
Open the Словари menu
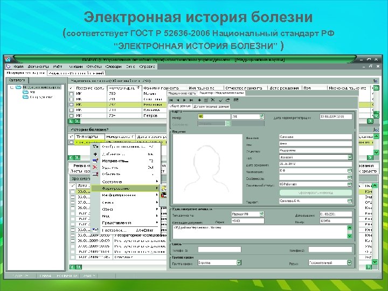click(x=113, y=66)
